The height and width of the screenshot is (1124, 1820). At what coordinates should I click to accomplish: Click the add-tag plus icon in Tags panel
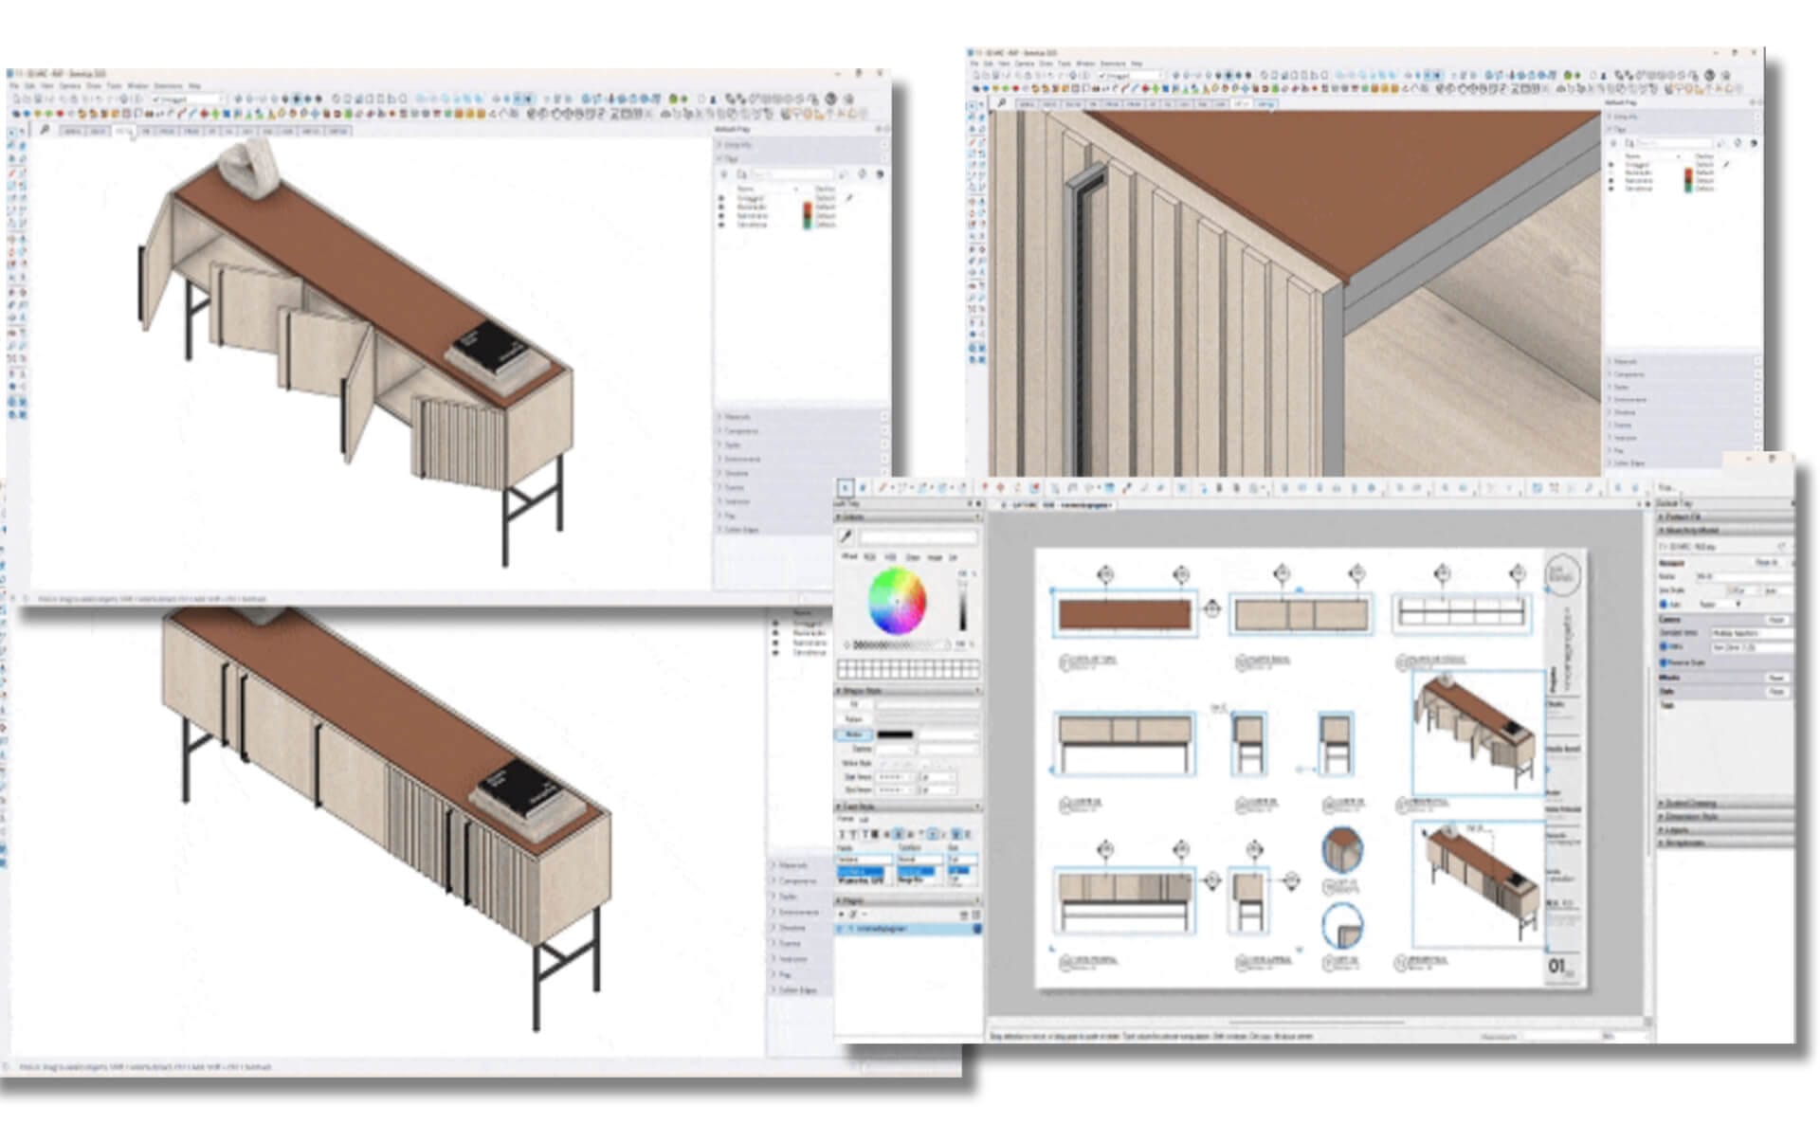(x=724, y=174)
